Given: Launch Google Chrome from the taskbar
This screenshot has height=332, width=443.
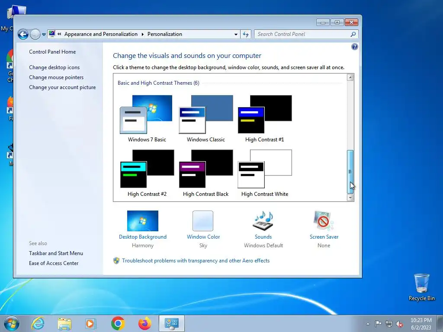Looking at the screenshot, I should point(118,323).
